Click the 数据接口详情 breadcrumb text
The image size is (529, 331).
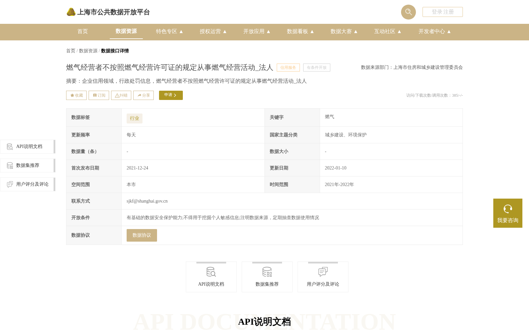point(115,51)
